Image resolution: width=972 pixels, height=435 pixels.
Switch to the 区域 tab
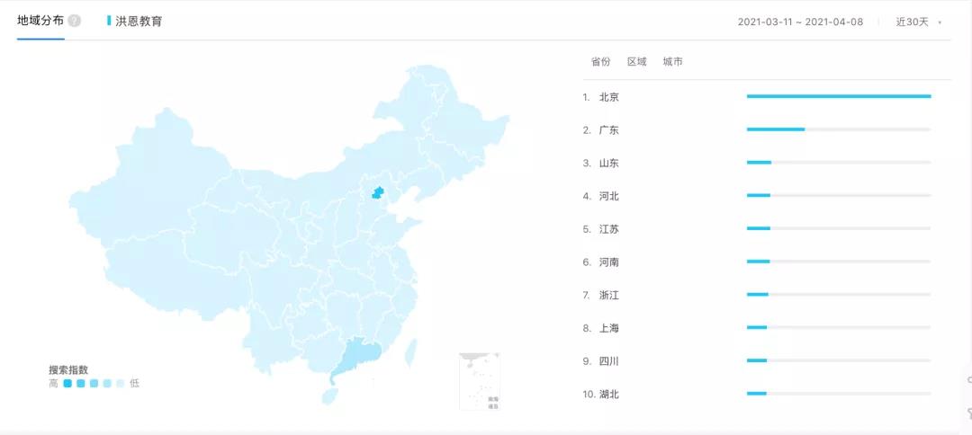636,62
